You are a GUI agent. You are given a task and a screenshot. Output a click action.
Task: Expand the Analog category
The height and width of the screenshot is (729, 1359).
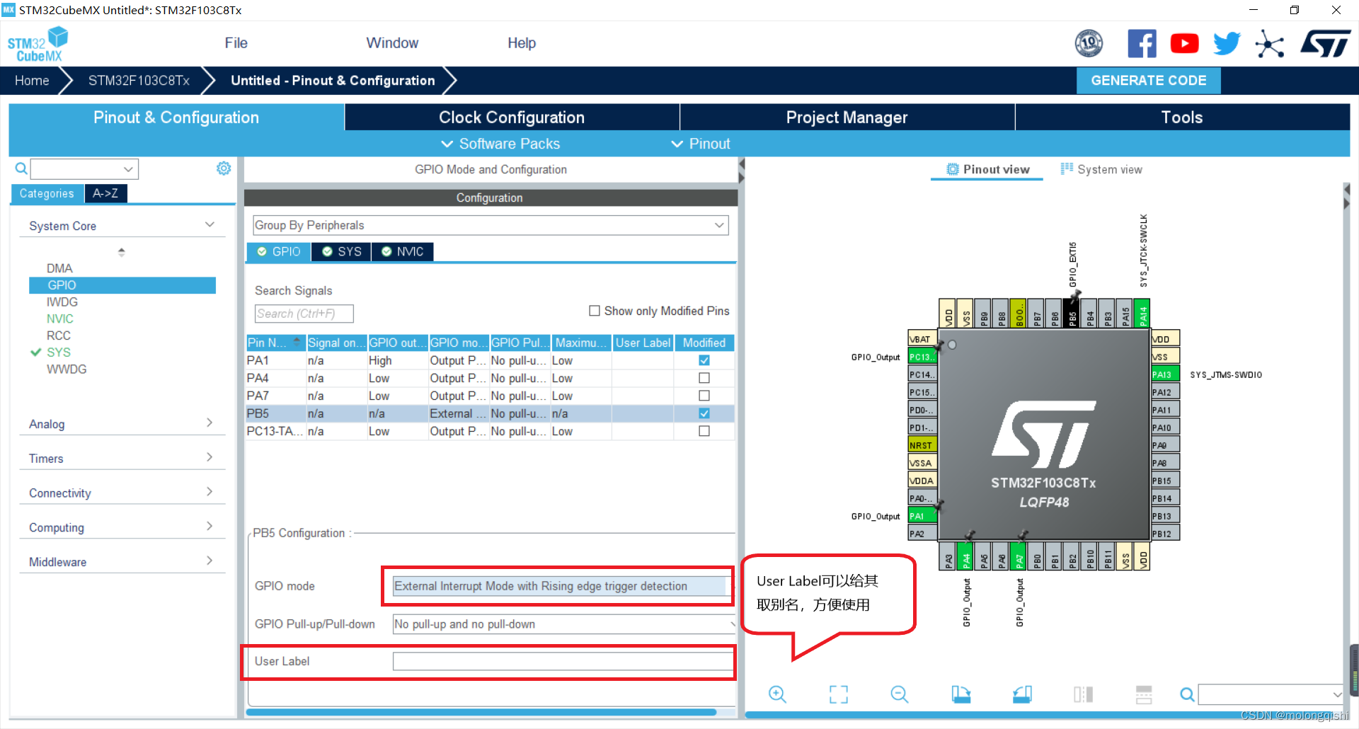122,424
